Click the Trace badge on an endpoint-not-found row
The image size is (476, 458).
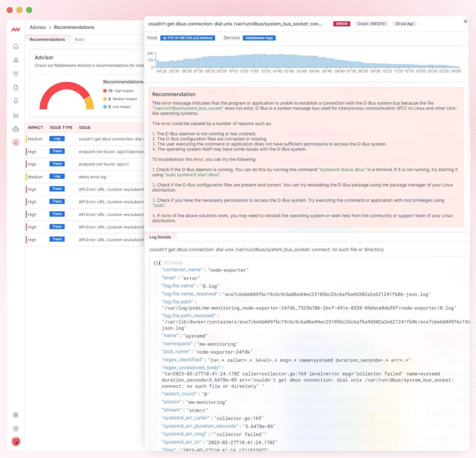[58, 151]
